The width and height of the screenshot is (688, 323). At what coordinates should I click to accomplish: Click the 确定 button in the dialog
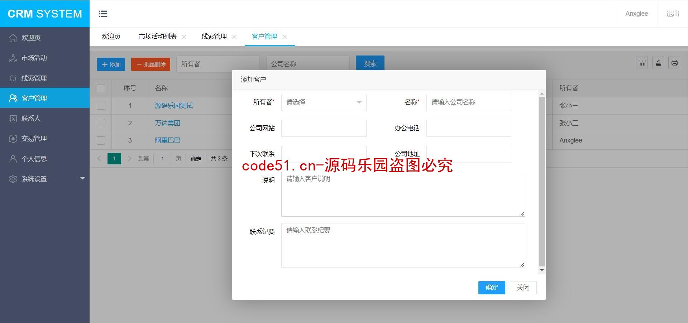[492, 288]
